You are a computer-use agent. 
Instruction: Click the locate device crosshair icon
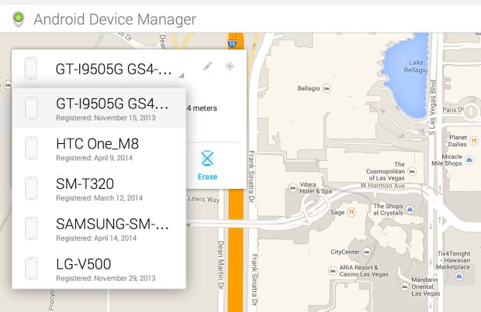tap(230, 66)
